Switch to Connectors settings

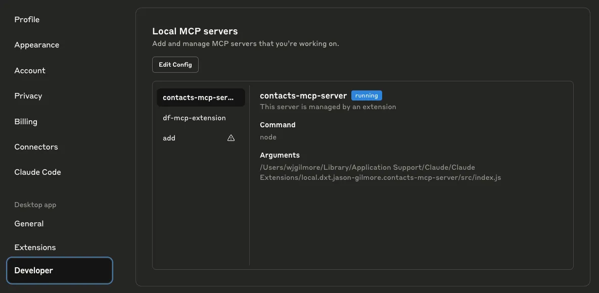click(x=36, y=147)
